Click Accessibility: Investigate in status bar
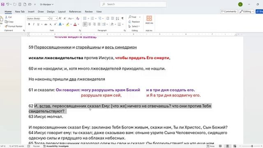 [x=56, y=146]
